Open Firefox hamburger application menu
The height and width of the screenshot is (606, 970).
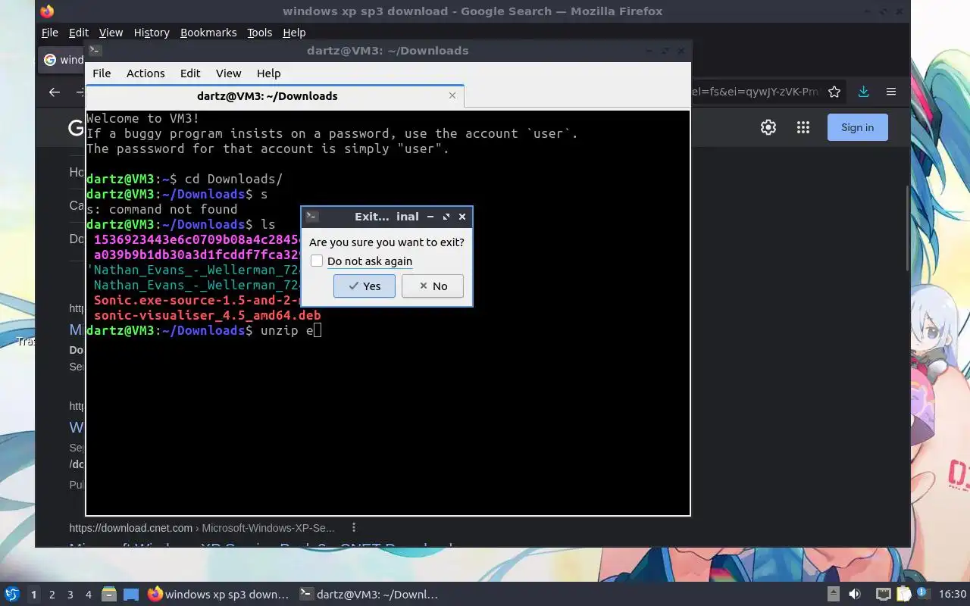click(x=891, y=92)
